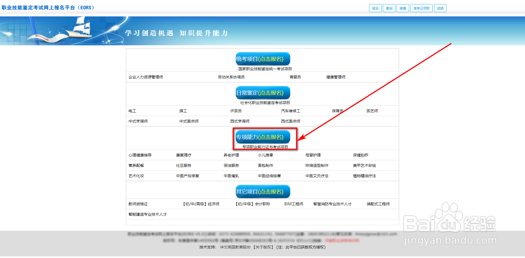This screenshot has height=258, width=525.
Task: Click the 缴费 button at the top
Action: (402, 8)
